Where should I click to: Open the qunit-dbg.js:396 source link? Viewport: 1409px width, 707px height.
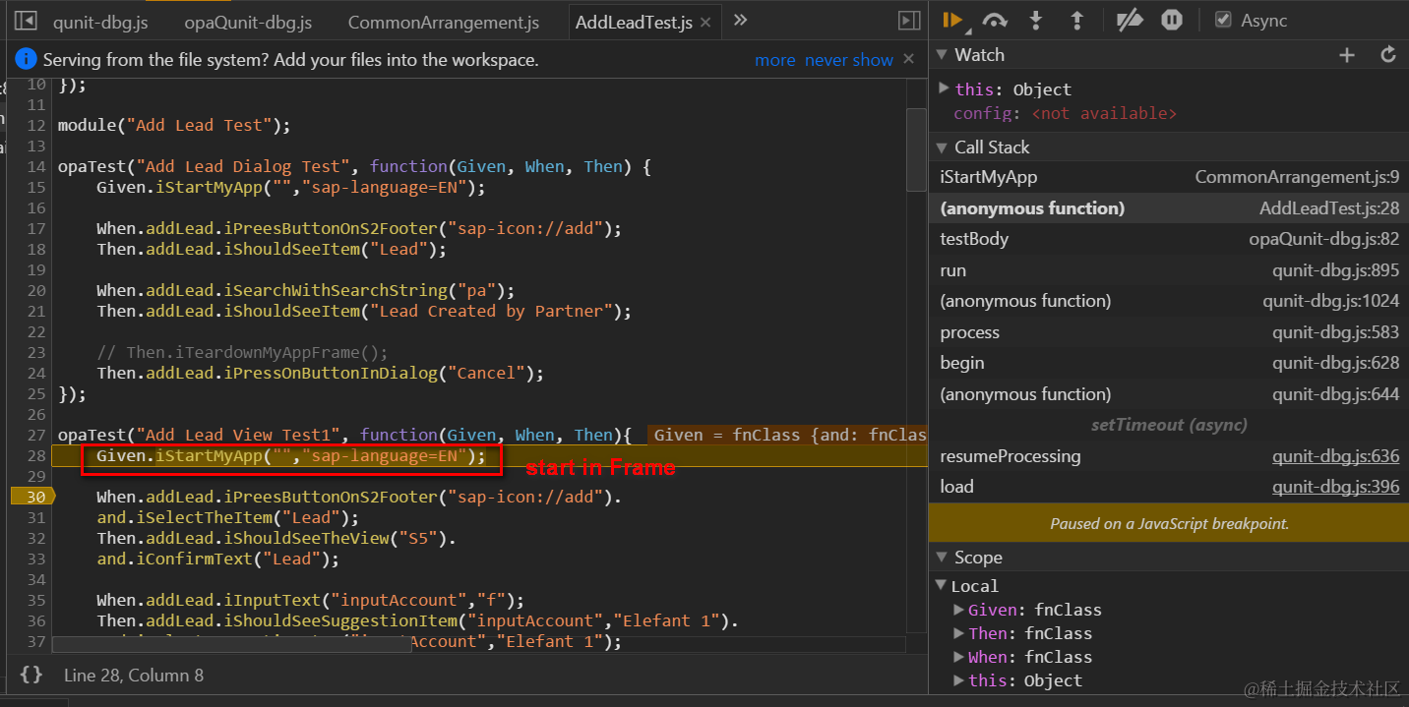pos(1335,487)
